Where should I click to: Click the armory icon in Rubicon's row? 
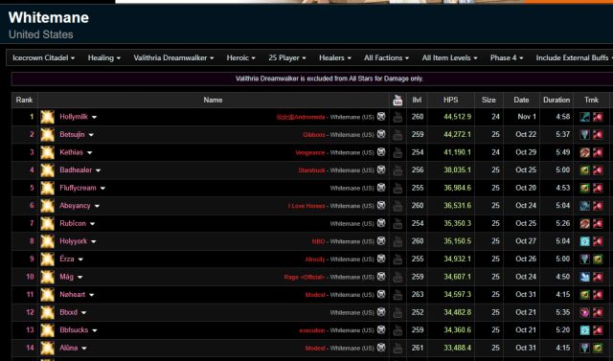click(381, 223)
